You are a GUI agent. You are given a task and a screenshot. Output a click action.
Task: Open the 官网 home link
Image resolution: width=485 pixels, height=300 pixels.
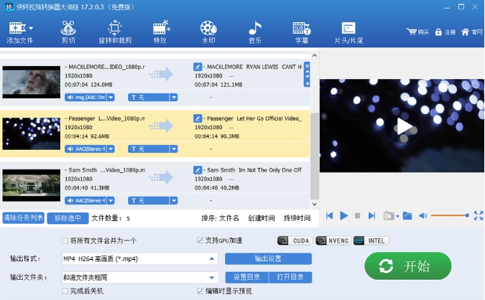(x=471, y=32)
